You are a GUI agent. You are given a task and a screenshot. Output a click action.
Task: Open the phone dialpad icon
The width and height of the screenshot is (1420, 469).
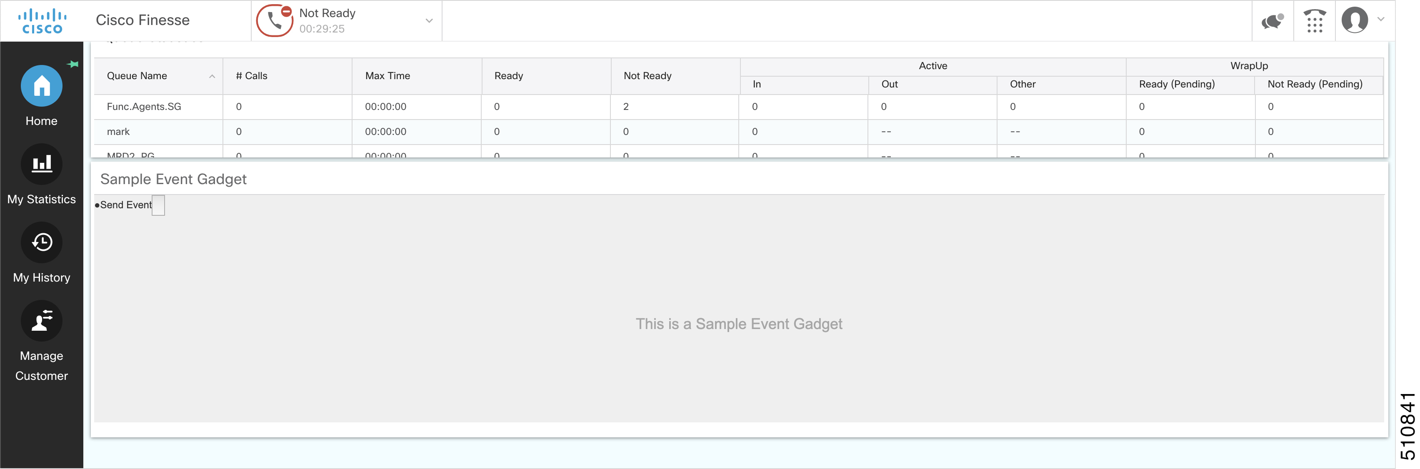tap(1315, 21)
